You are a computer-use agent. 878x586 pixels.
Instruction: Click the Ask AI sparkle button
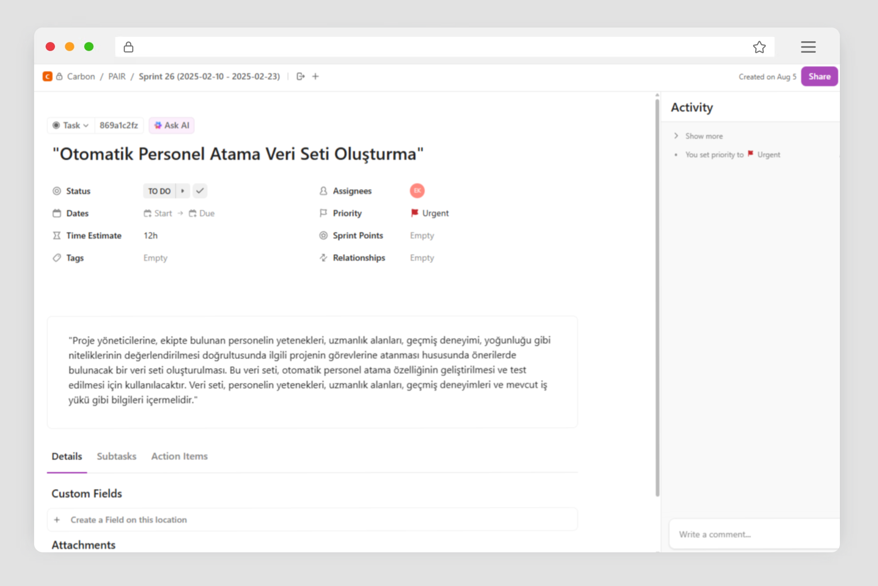172,125
